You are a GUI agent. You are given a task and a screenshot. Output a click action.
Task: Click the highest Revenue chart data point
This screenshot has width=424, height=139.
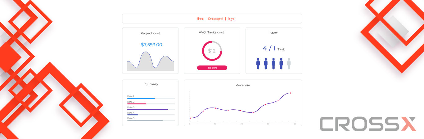click(290, 93)
